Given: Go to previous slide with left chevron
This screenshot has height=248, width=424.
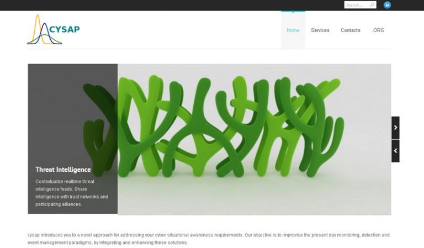Looking at the screenshot, I should 395,151.
